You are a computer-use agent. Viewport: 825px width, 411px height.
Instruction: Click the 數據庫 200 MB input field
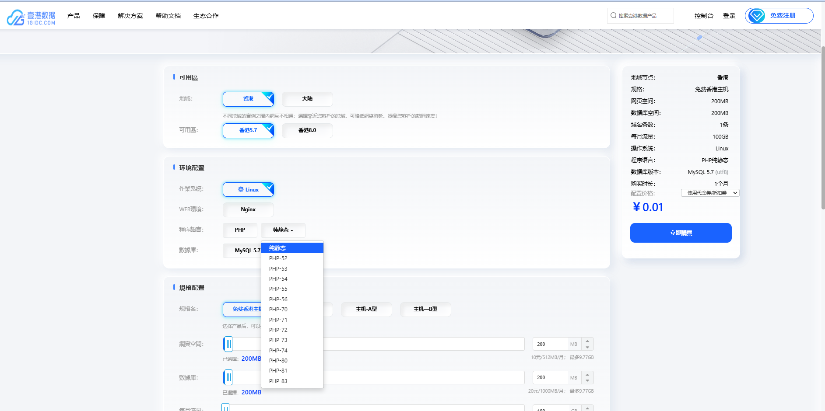coord(551,377)
